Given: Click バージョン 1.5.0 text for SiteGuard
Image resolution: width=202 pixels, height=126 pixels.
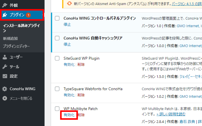Looking at the screenshot, I should coord(153,77).
